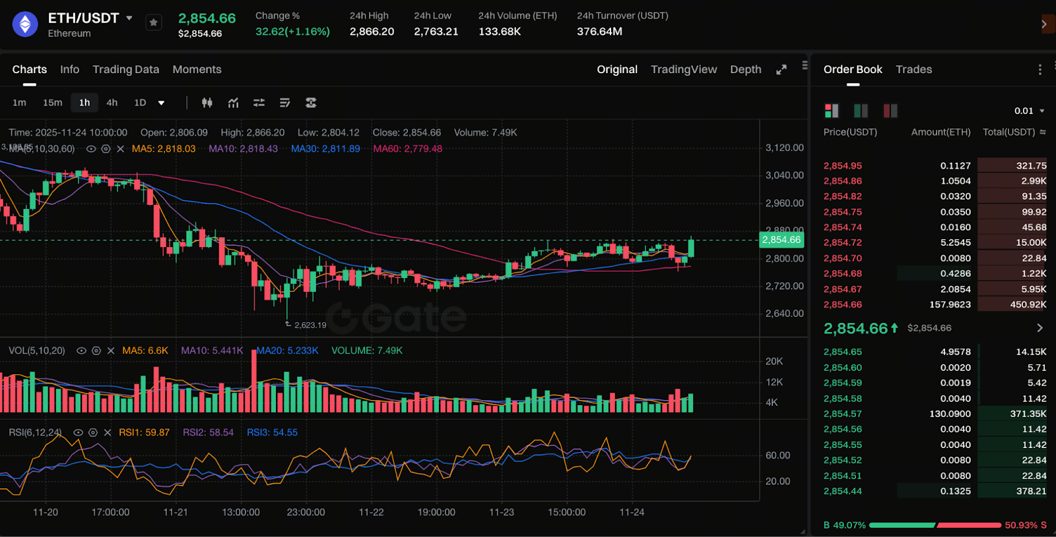This screenshot has height=537, width=1056.
Task: Select the 1m timeframe
Action: coord(19,103)
